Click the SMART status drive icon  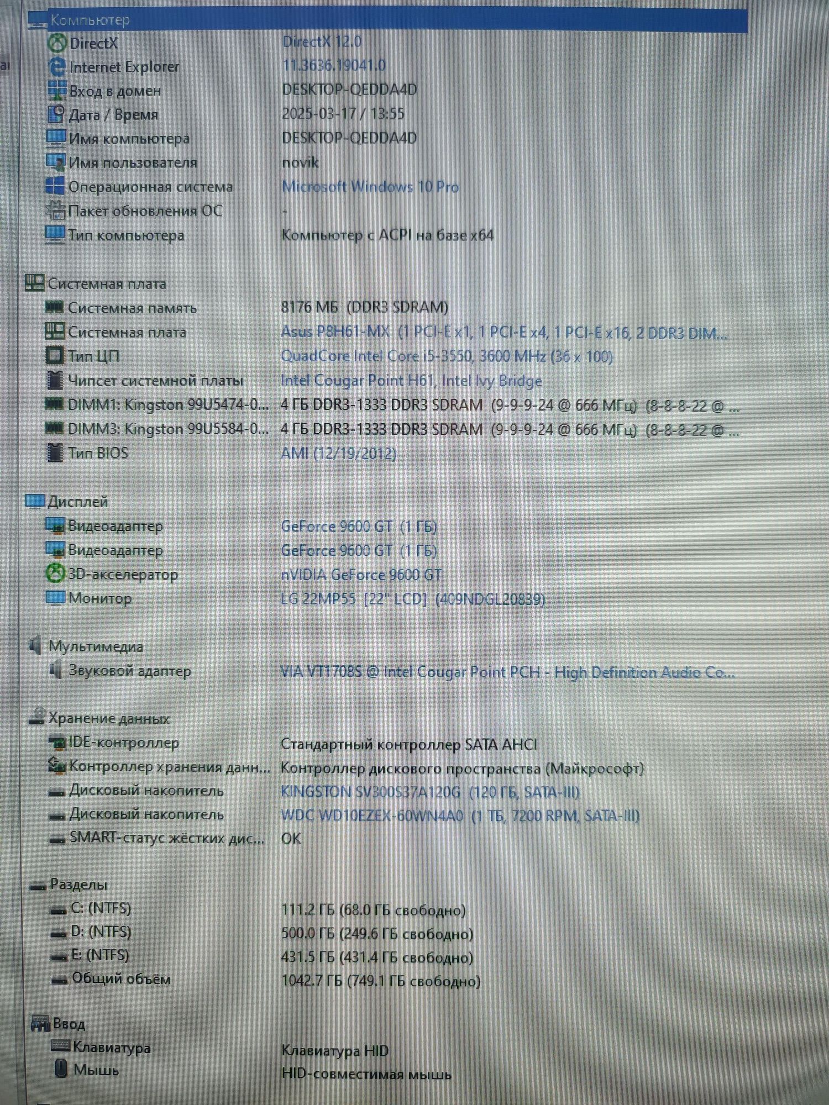[x=57, y=839]
